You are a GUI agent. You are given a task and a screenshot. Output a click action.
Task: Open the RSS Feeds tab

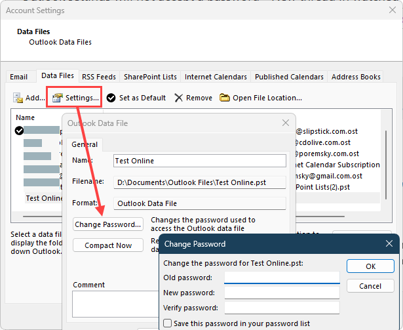[100, 77]
